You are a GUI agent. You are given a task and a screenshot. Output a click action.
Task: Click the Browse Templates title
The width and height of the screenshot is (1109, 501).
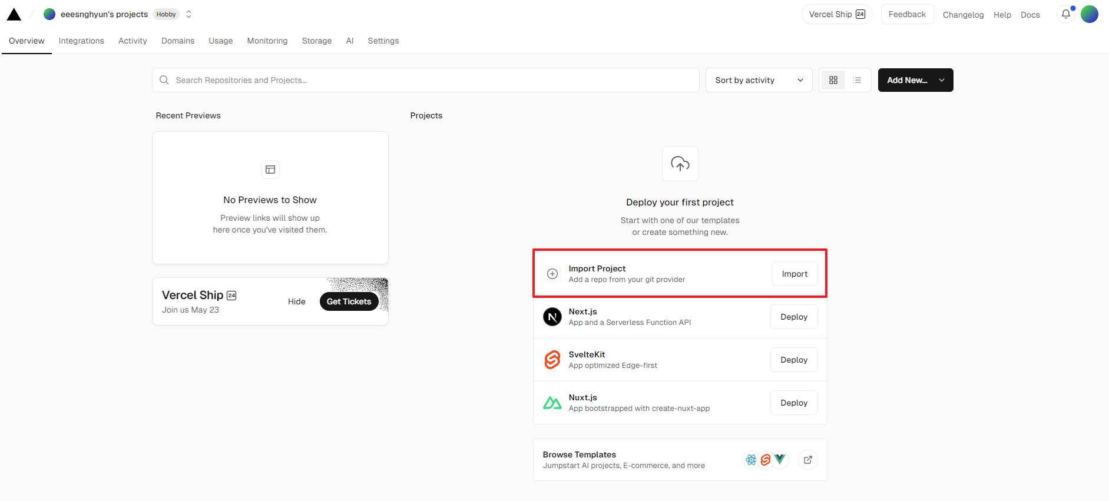580,454
